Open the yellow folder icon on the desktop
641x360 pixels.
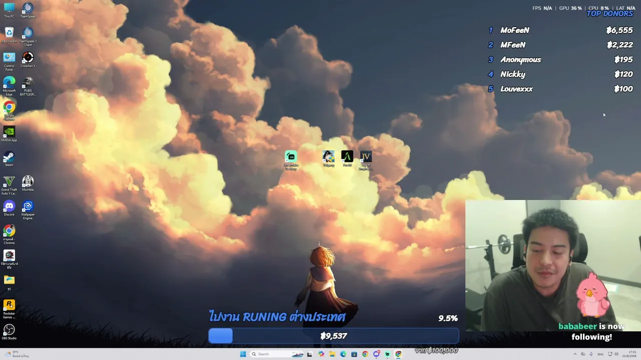tap(9, 282)
